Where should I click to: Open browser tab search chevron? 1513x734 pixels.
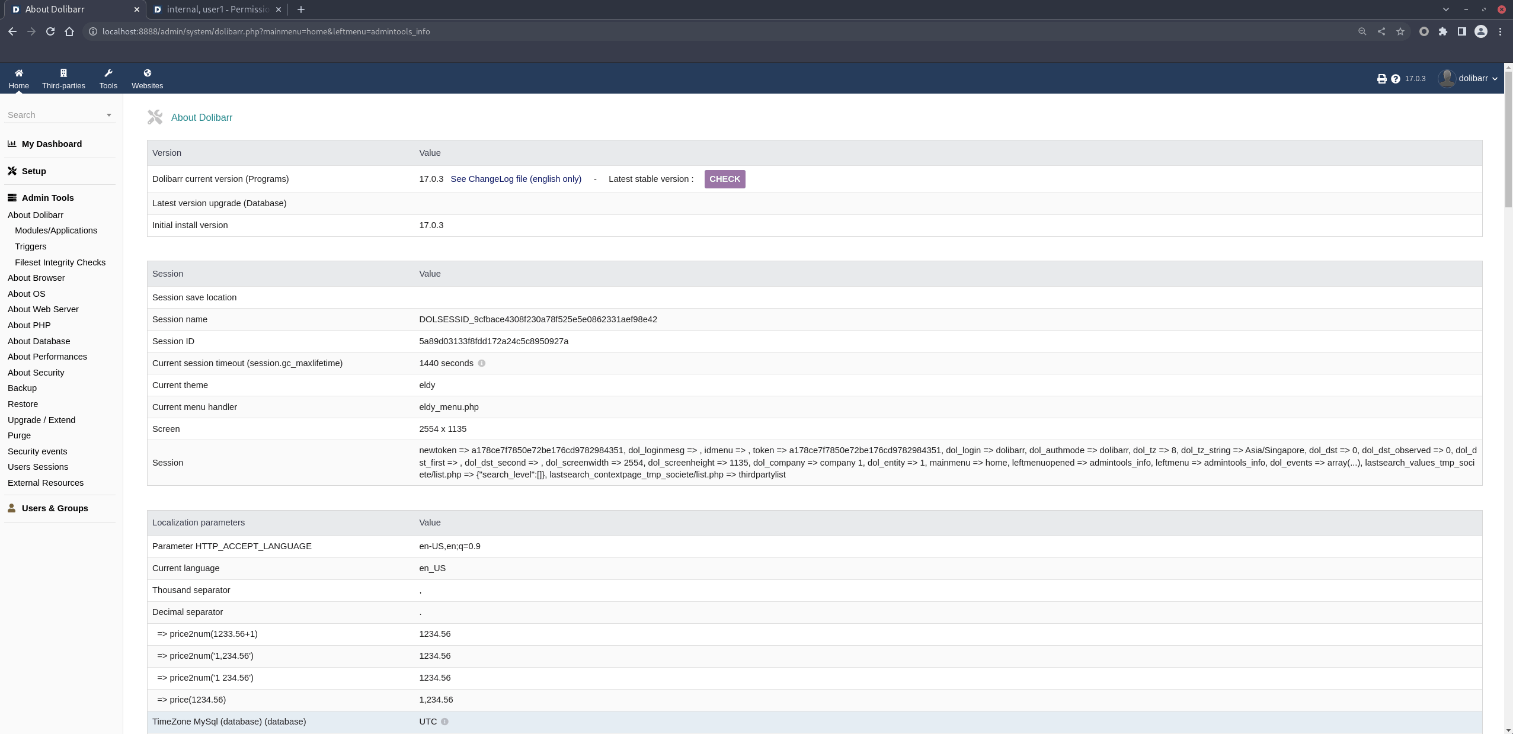pos(1445,9)
